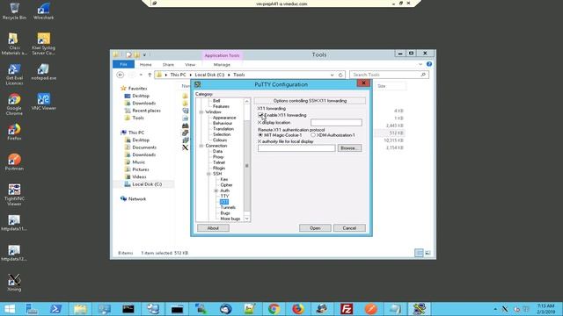Open FileZilla from the taskbar

coord(347,309)
